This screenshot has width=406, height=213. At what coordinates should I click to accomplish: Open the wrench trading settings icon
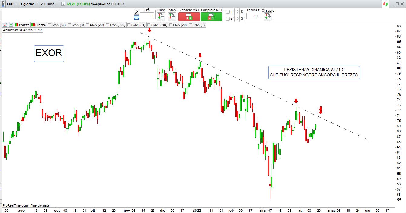(137, 12)
